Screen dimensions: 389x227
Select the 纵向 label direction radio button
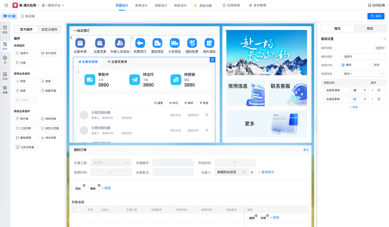click(371, 65)
